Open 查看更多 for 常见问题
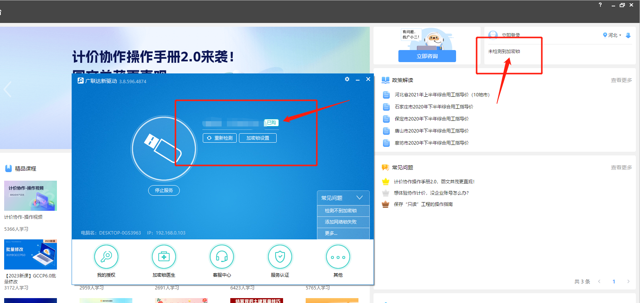 tap(621, 167)
